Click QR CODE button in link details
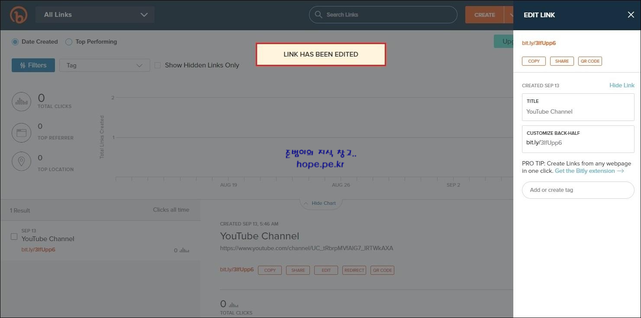Image resolution: width=641 pixels, height=318 pixels. (x=382, y=270)
